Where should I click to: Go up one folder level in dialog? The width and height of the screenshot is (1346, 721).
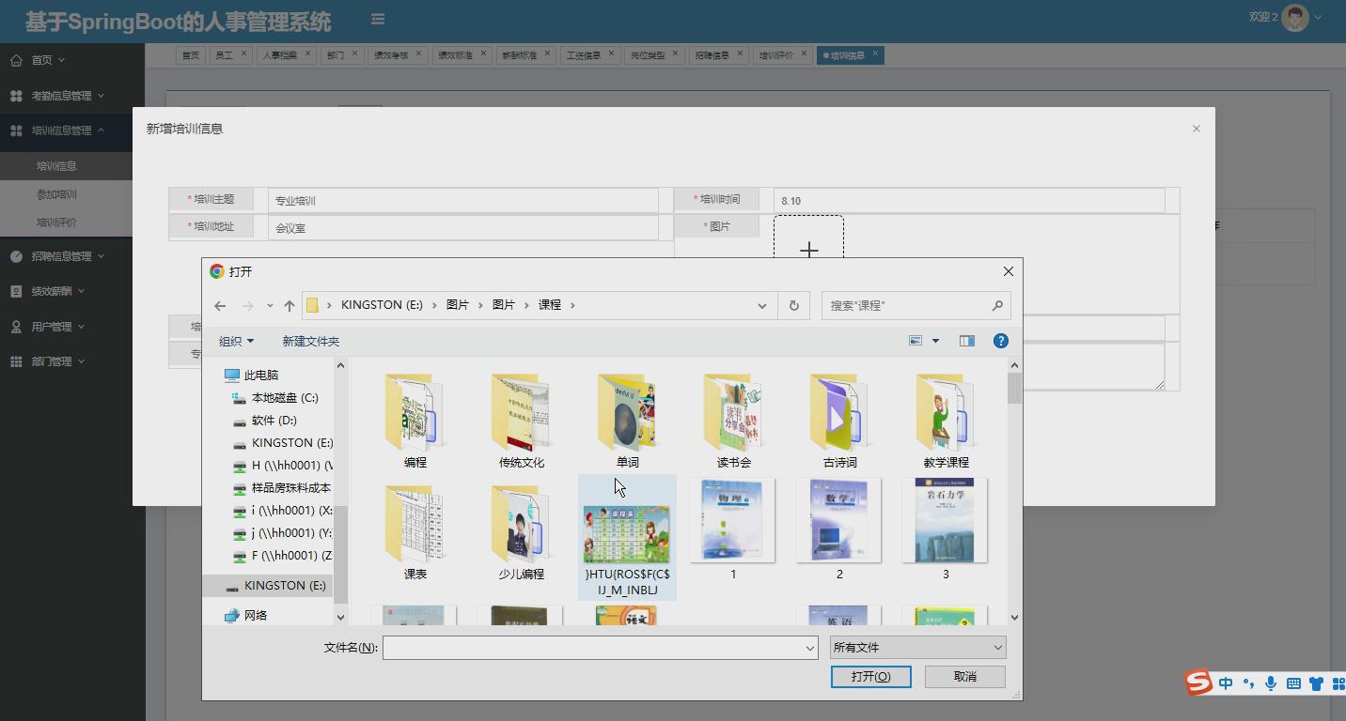(x=290, y=305)
